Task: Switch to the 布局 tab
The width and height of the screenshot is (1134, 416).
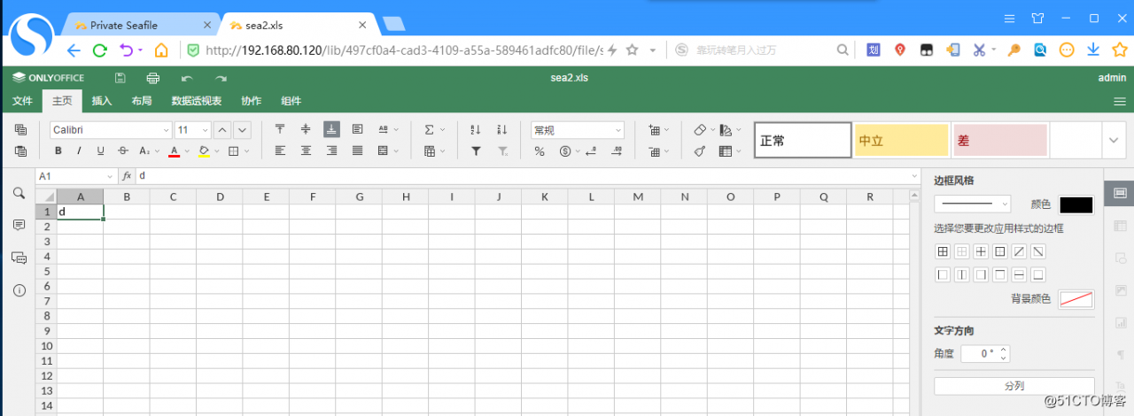Action: (x=142, y=101)
